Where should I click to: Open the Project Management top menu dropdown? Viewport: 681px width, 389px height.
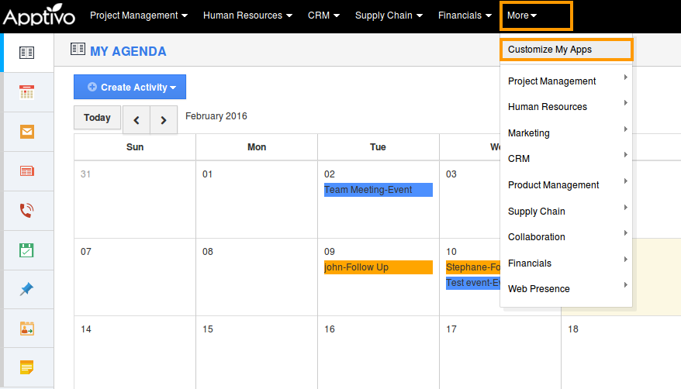coord(139,15)
